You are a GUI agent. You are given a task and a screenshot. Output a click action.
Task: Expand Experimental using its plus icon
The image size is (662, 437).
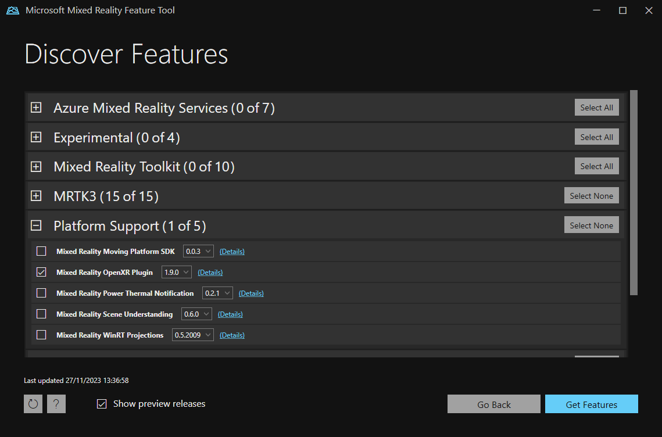(36, 137)
